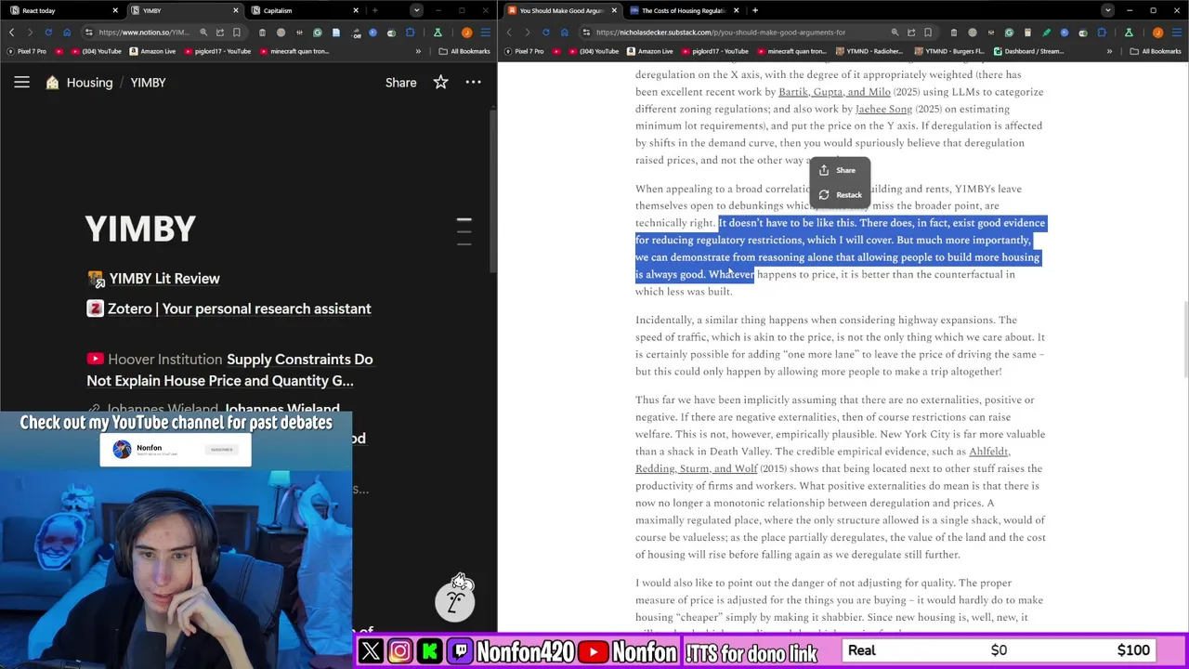Screen dimensions: 1189x669
Task: Reload the Substack browser page
Action: point(546,33)
